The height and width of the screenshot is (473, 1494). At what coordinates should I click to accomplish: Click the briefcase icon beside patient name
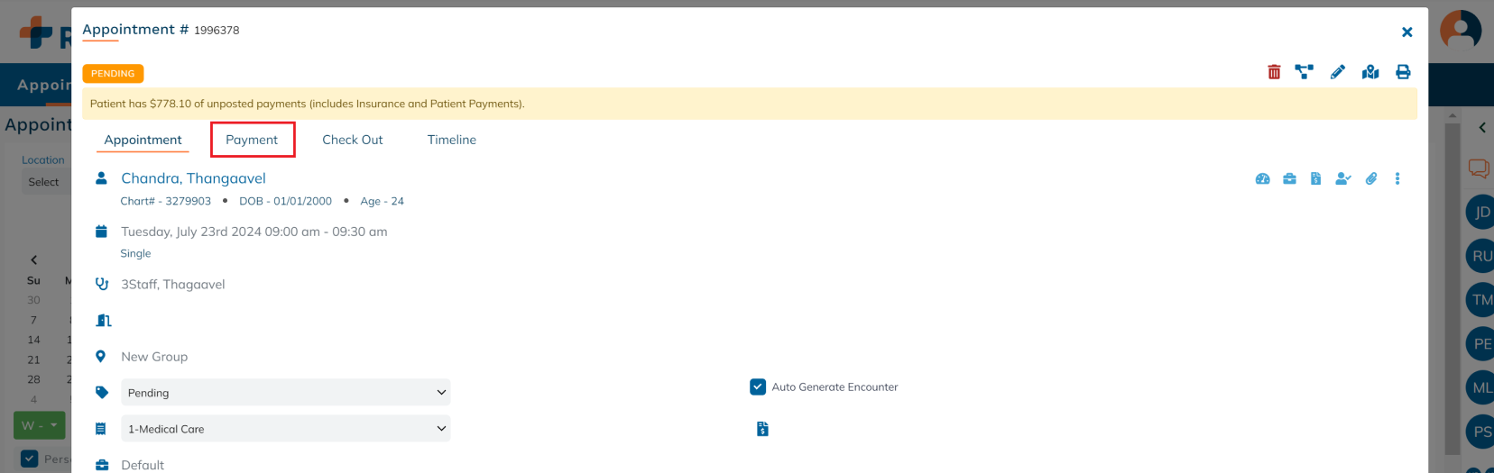(x=1289, y=178)
